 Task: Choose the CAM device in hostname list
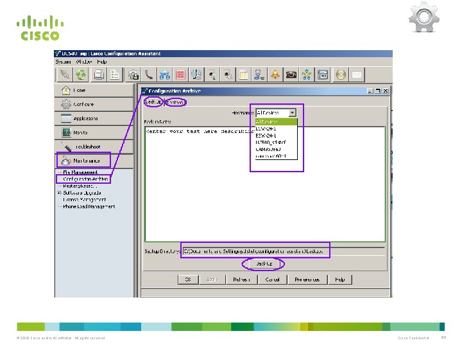point(277,149)
